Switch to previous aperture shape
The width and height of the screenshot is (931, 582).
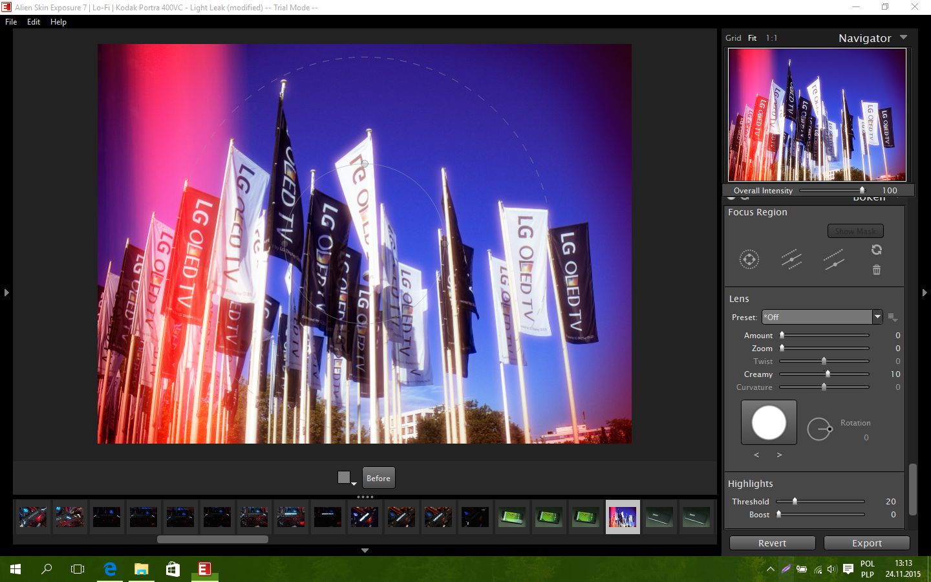756,455
